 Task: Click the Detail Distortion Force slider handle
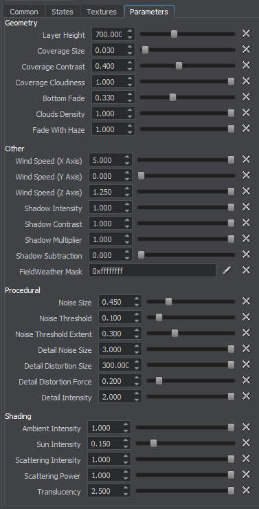[x=159, y=381]
